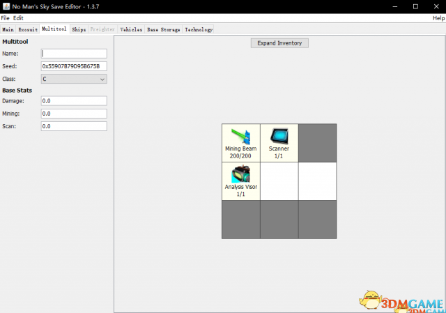Minimize the Save Editor window
This screenshot has width=446, height=313.
(x=395, y=6)
